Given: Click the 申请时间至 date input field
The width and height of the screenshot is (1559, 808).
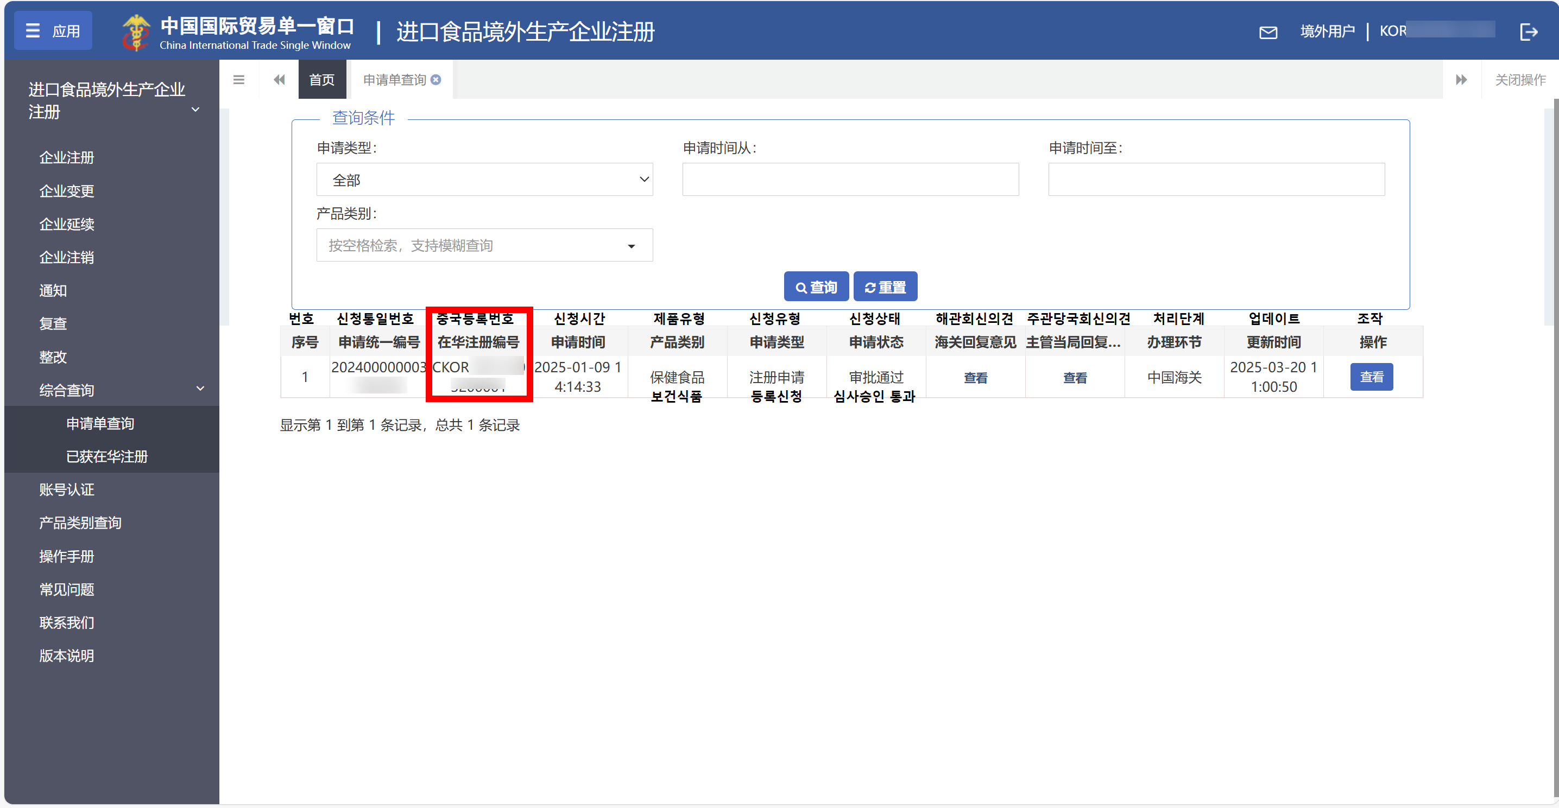Looking at the screenshot, I should click(x=1216, y=180).
